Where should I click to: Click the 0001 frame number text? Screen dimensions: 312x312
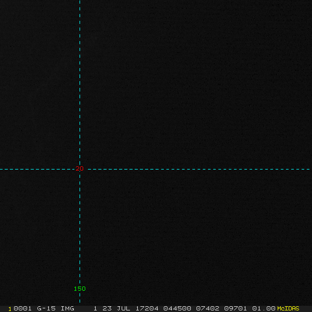coord(22,308)
